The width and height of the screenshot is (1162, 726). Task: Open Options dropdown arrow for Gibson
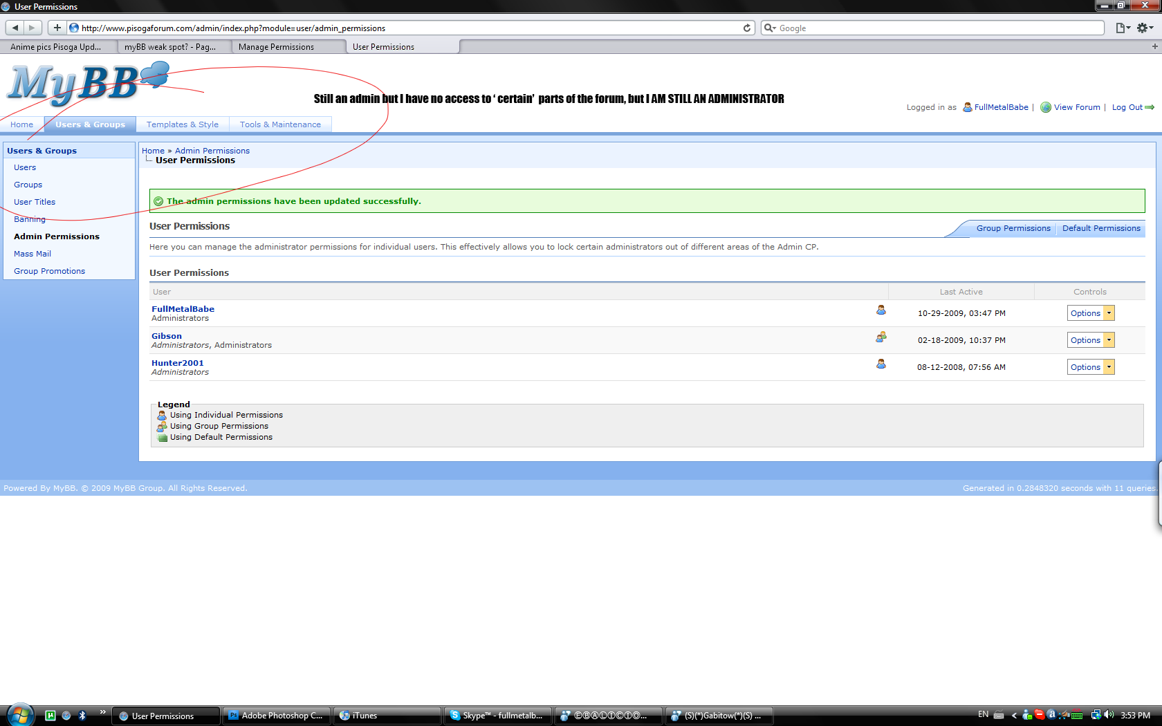point(1109,340)
